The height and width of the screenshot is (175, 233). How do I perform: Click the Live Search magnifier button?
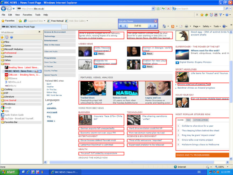point(227,9)
